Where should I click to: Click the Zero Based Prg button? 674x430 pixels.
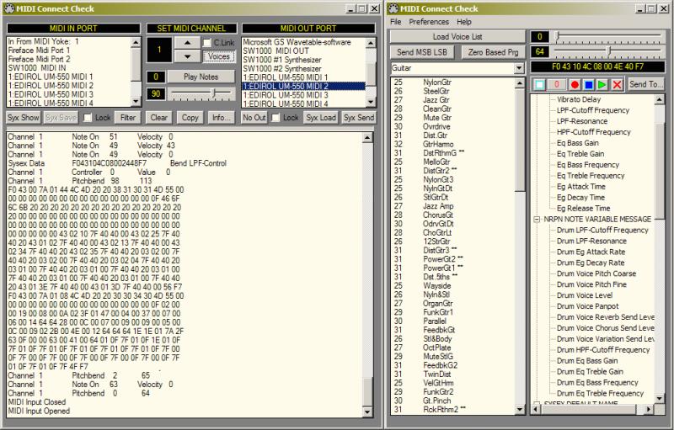pyautogui.click(x=493, y=52)
